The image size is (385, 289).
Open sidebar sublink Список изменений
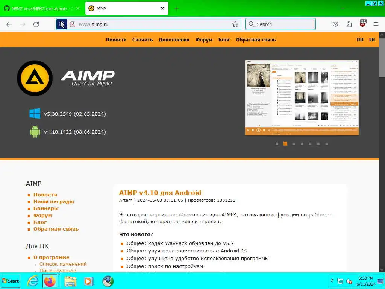click(x=63, y=264)
